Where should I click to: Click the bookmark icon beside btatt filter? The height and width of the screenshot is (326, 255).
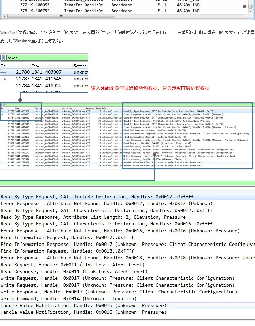[3, 58]
